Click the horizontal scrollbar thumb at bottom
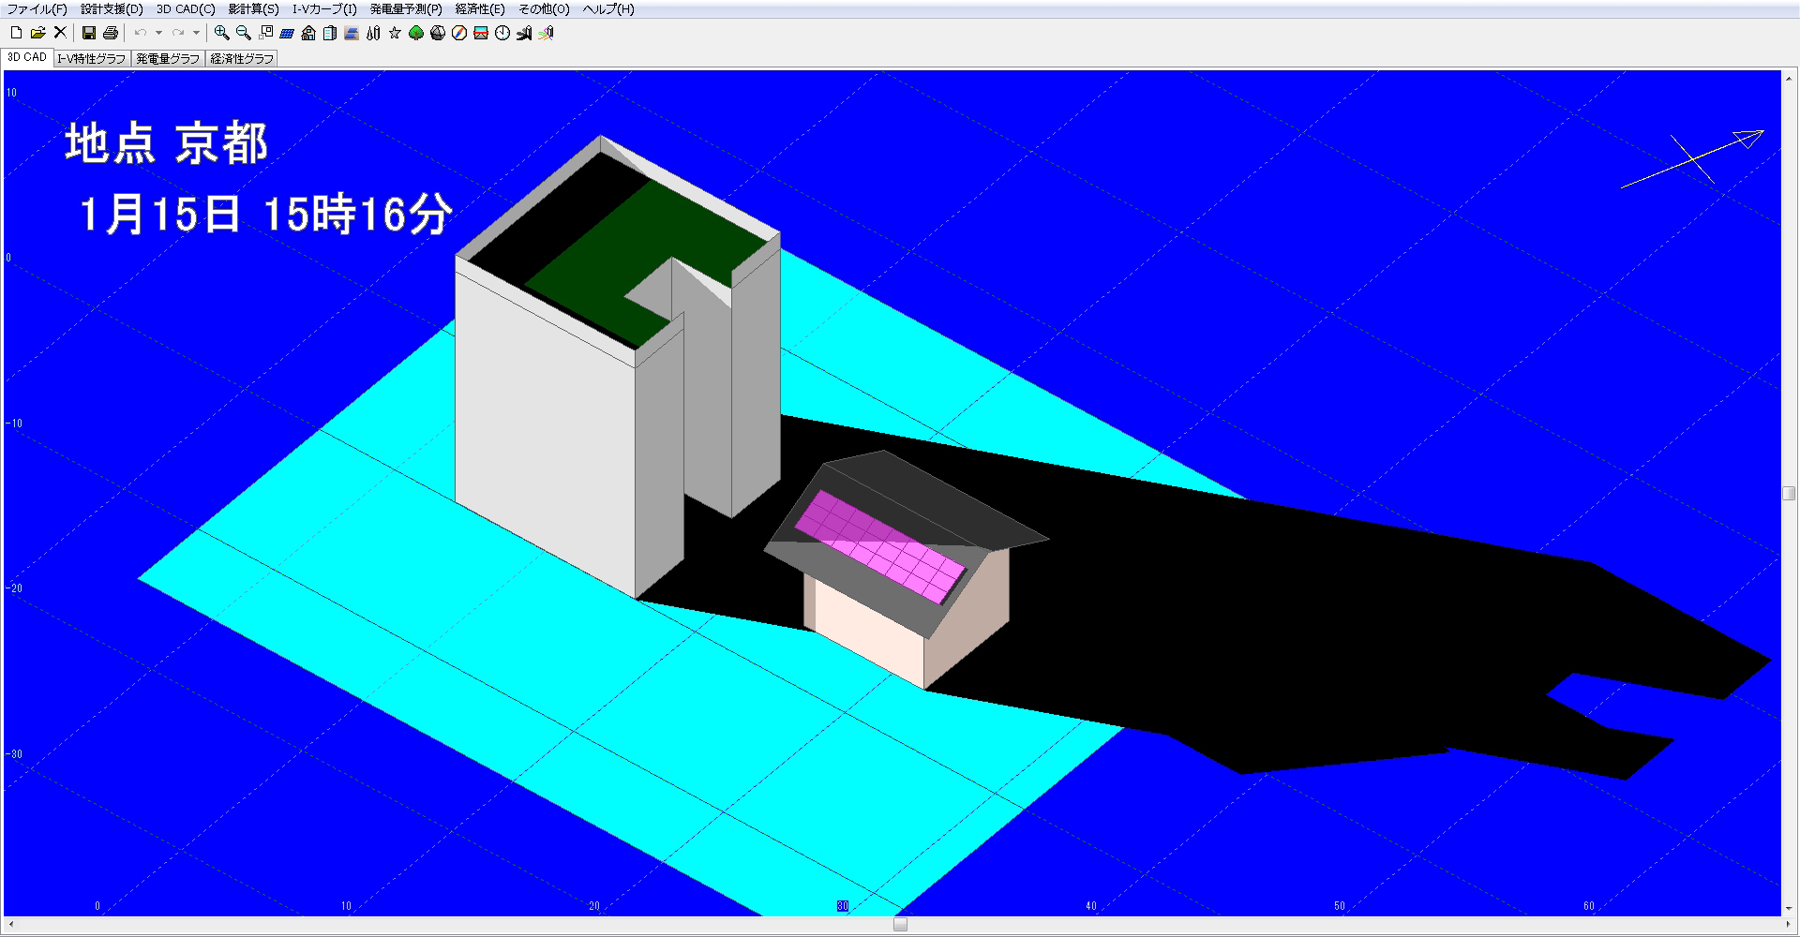The width and height of the screenshot is (1800, 937). tap(900, 925)
